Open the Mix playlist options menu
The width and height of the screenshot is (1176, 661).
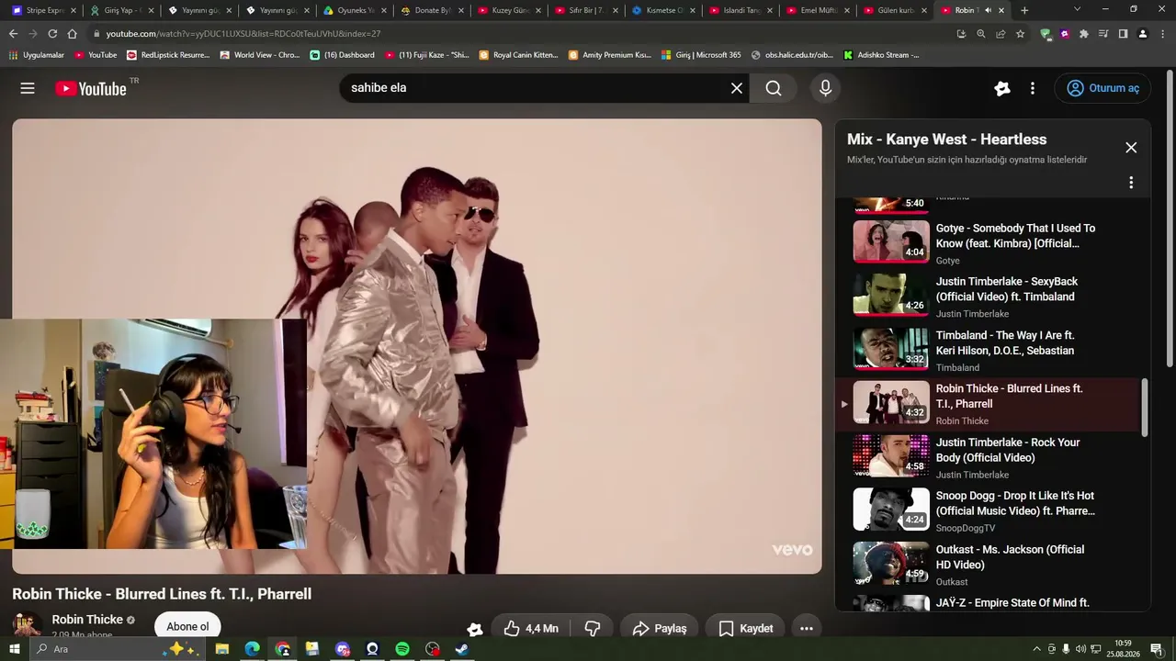tap(1131, 183)
